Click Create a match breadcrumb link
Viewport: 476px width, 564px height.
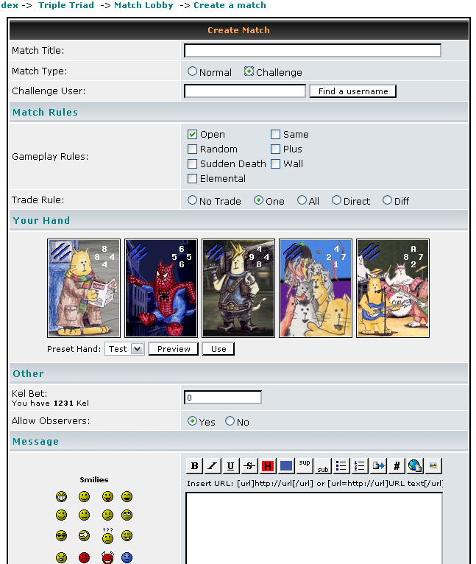coord(230,5)
